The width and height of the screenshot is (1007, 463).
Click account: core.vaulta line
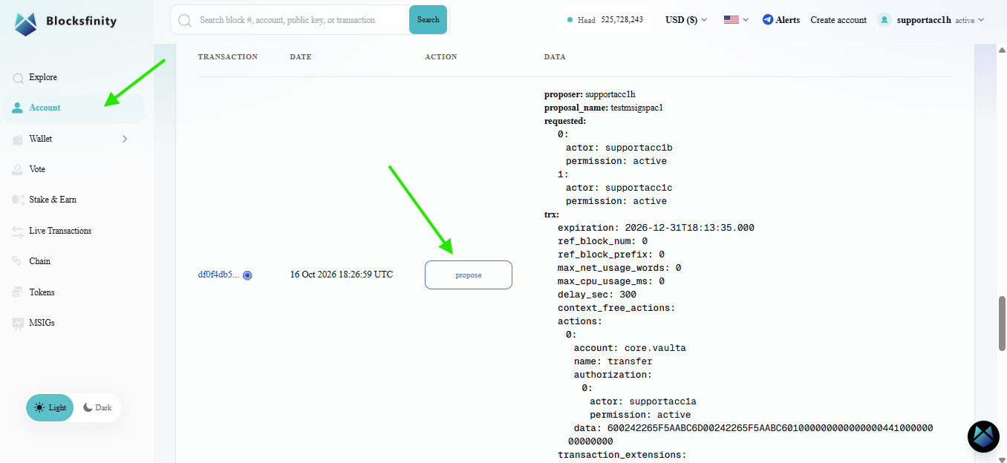[x=630, y=348]
